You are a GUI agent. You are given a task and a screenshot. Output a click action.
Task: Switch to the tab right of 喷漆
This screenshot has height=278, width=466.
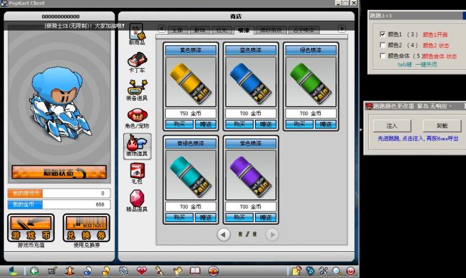pyautogui.click(x=271, y=30)
